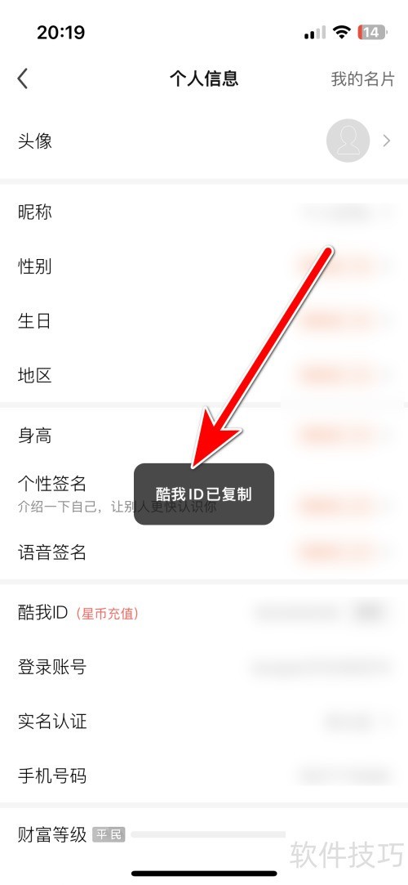Open the 性别 setting row
This screenshot has width=408, height=885.
(204, 266)
